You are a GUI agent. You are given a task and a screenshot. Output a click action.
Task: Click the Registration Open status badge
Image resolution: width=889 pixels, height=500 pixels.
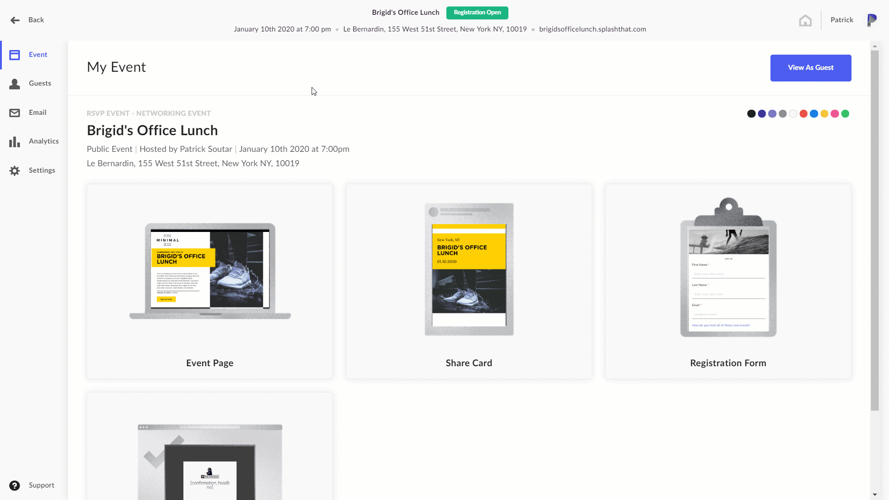(x=477, y=12)
